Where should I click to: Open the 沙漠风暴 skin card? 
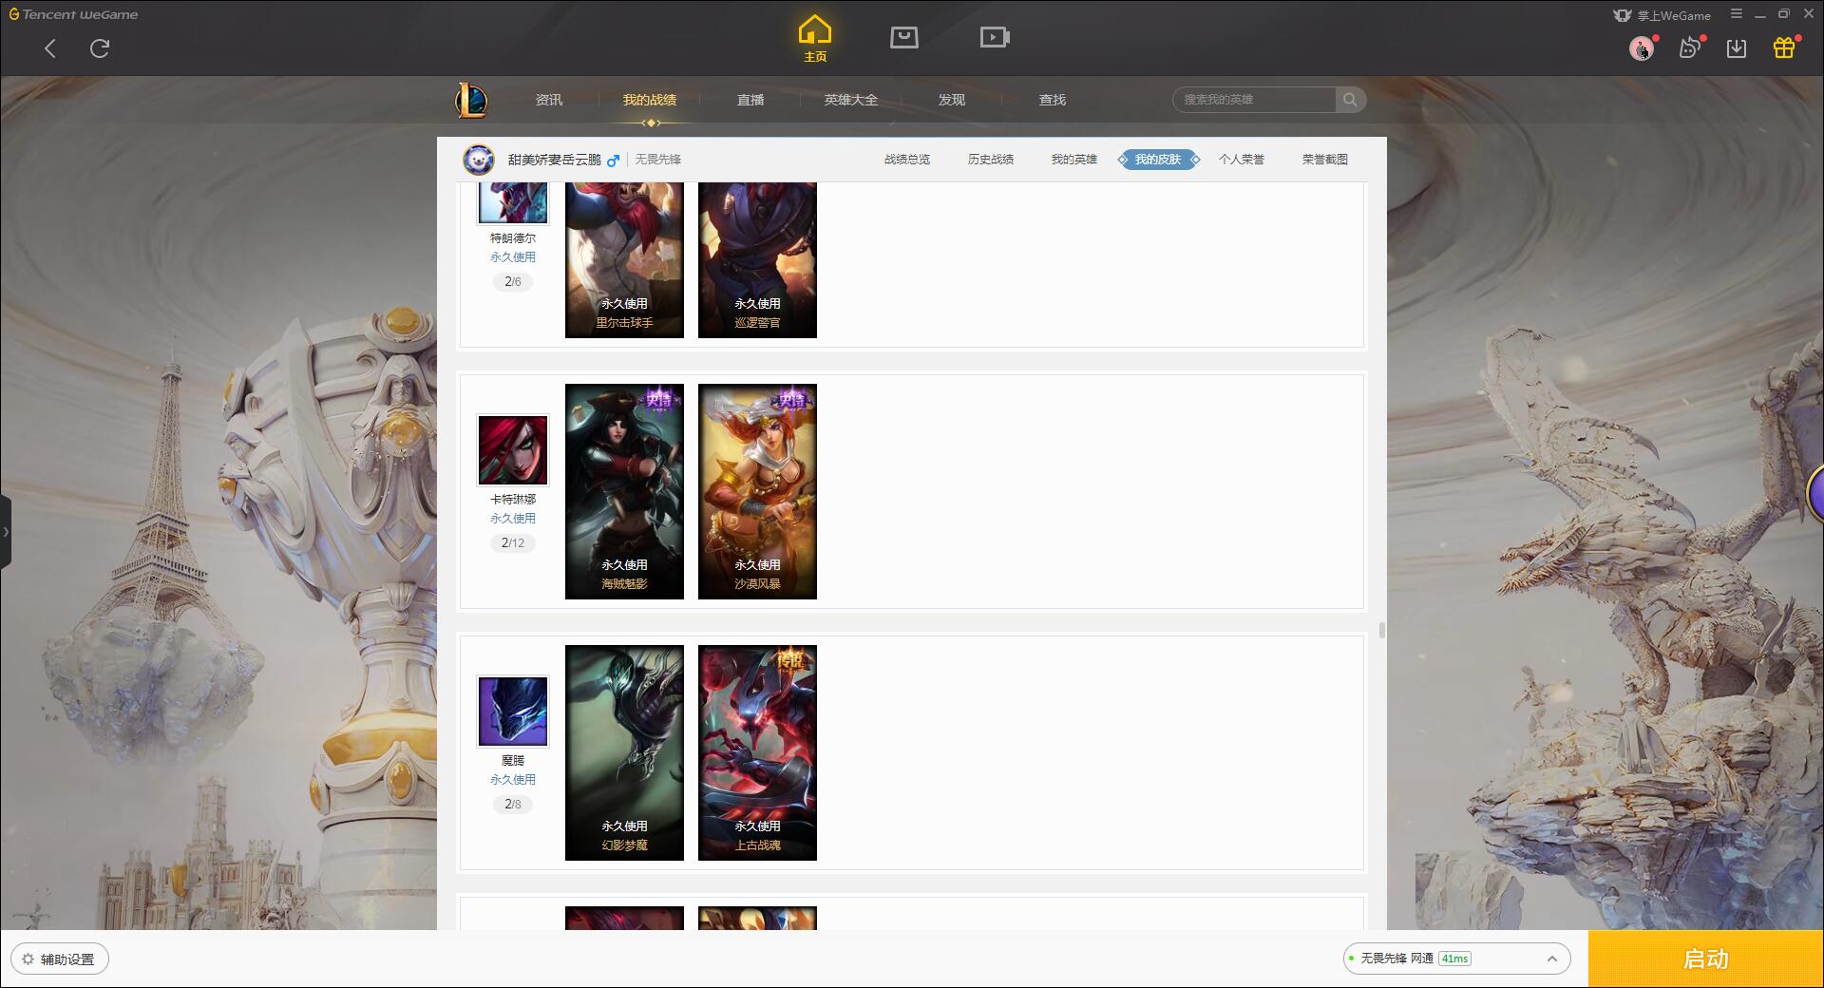point(757,491)
